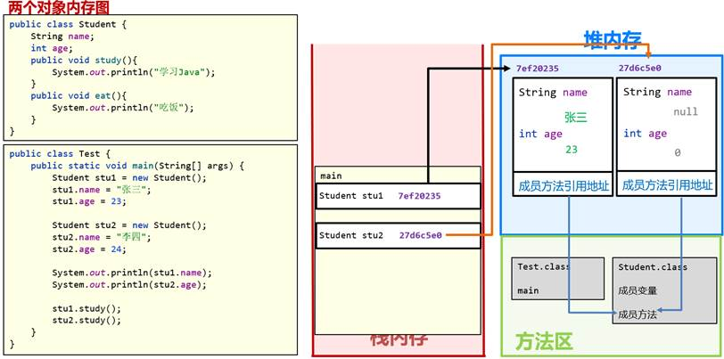Click "public static void main(String[] args) {" line

click(137, 166)
